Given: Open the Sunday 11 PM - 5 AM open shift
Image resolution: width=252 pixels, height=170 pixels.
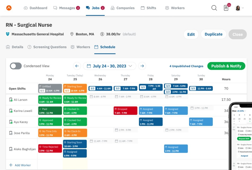Looking at the screenshot, I should pyautogui.click(x=201, y=89).
